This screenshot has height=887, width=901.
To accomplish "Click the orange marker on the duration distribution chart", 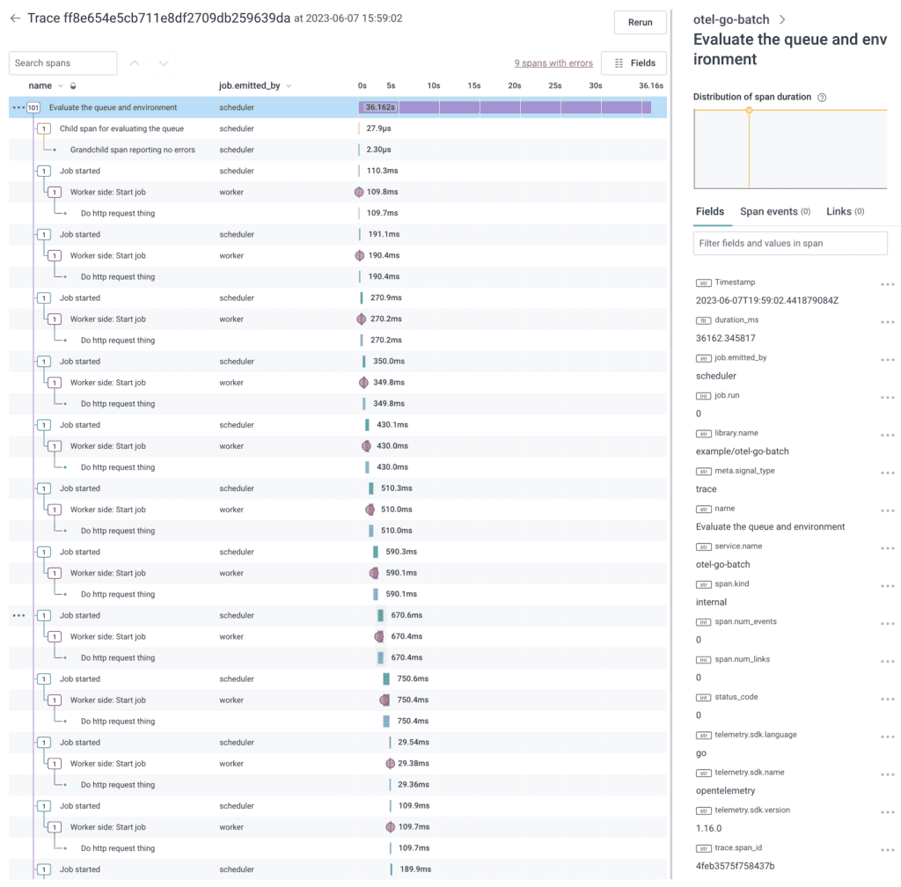I will pyautogui.click(x=749, y=110).
